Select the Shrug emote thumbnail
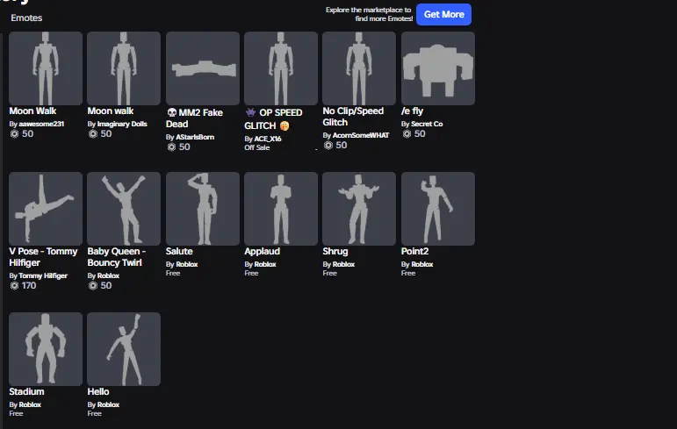 [359, 209]
